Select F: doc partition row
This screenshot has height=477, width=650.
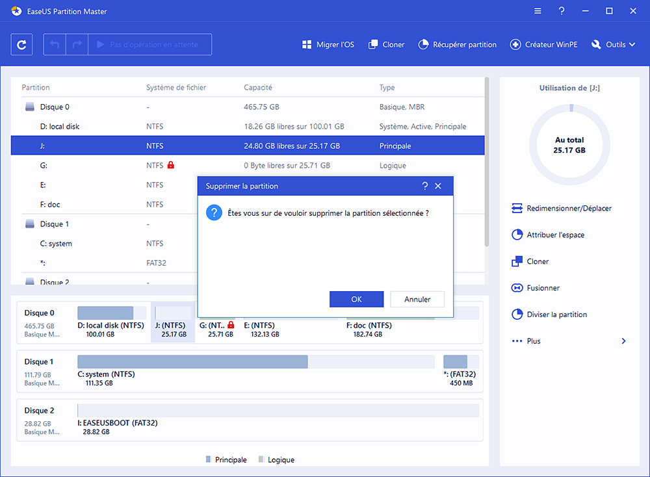click(x=104, y=204)
